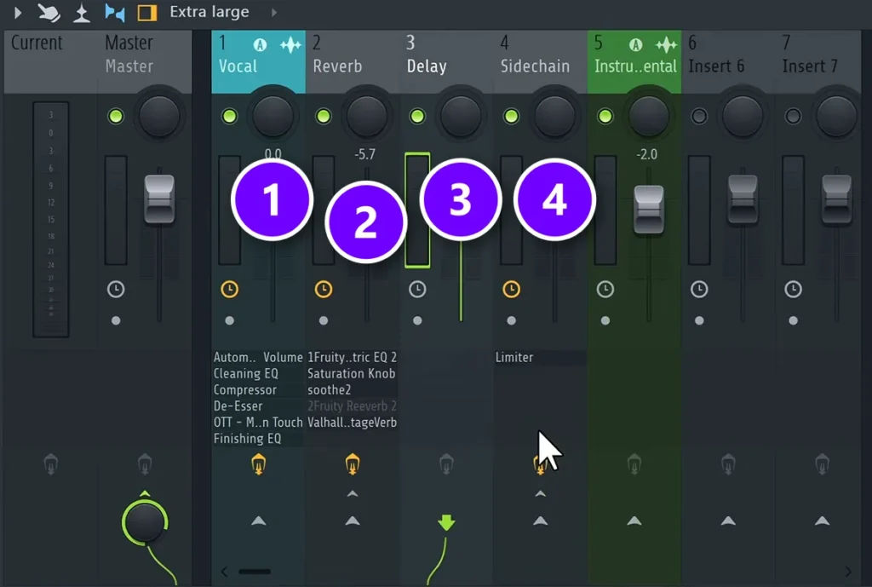Image resolution: width=872 pixels, height=587 pixels.
Task: Open the disabled Fruity Reeverb 2 slot
Action: click(x=352, y=406)
